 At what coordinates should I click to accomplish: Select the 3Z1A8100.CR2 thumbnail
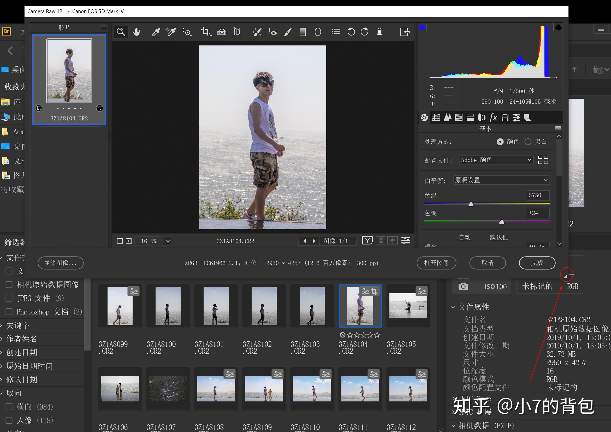tap(168, 306)
